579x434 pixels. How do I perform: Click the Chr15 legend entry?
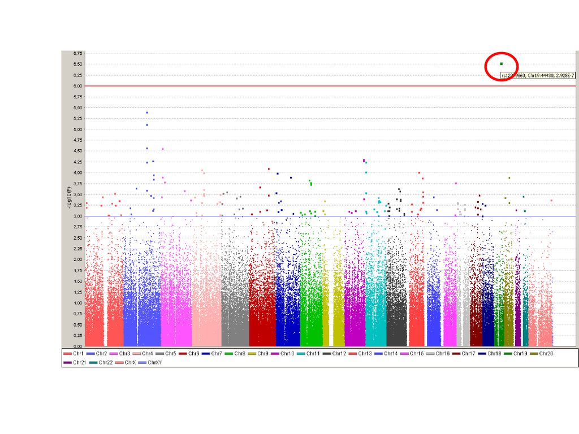point(412,354)
